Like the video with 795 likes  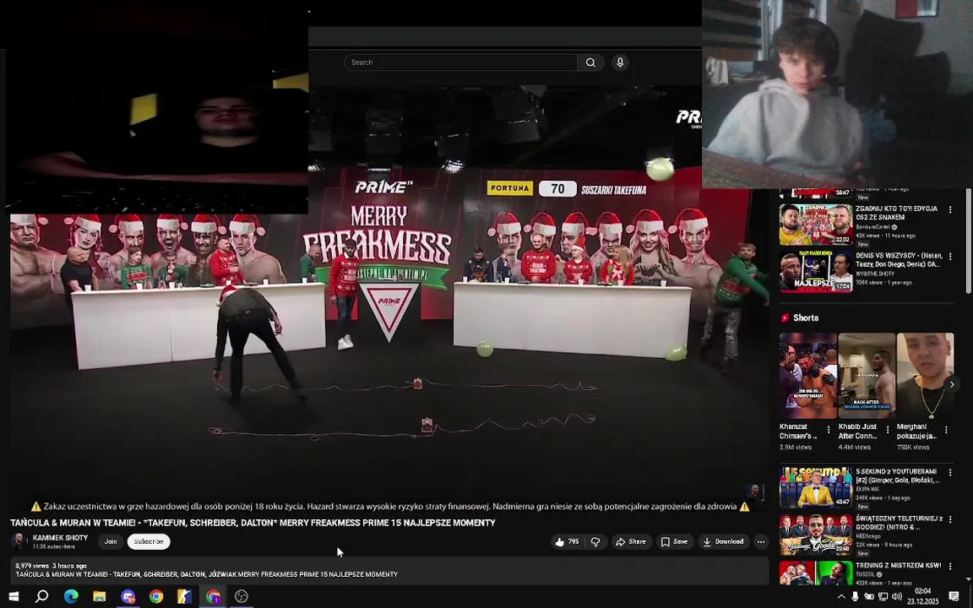567,541
